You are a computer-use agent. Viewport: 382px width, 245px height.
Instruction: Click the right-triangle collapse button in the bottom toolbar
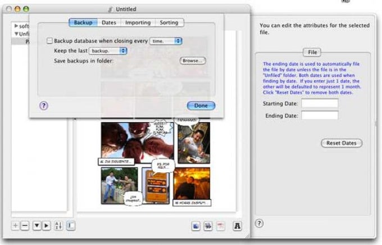tap(46, 225)
